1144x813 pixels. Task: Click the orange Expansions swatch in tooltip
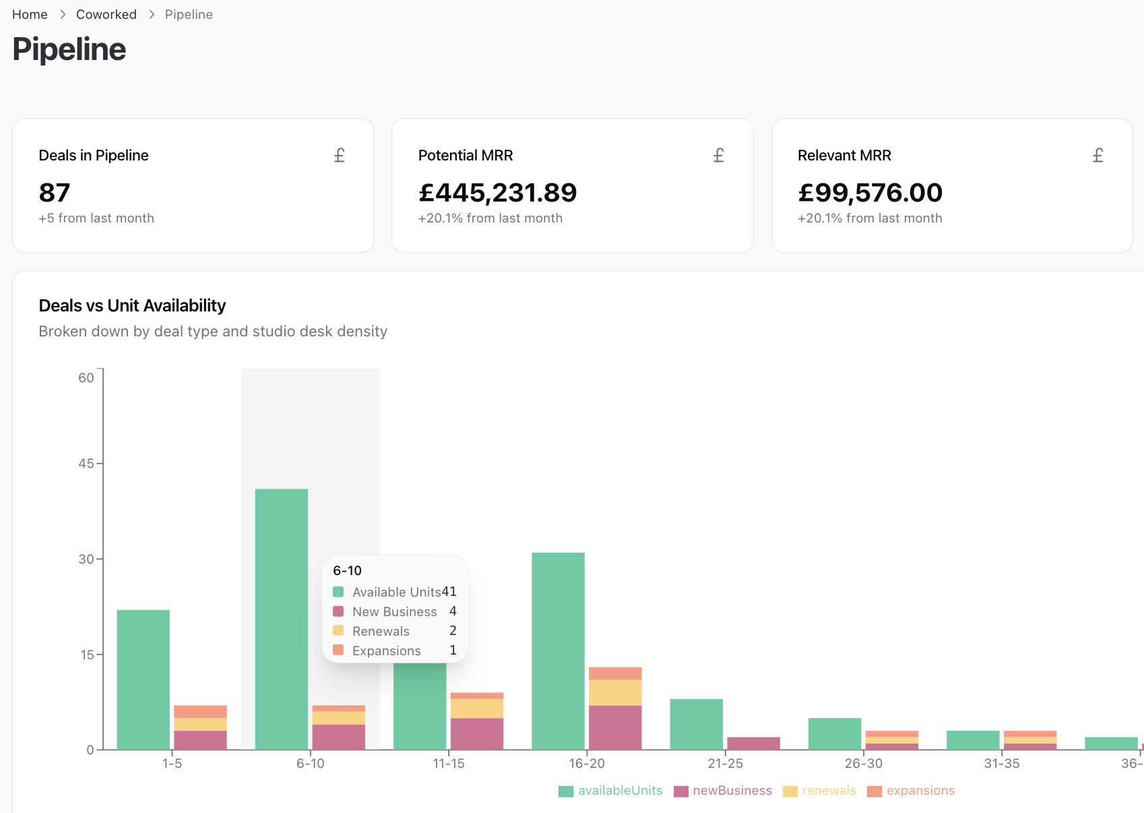(339, 651)
